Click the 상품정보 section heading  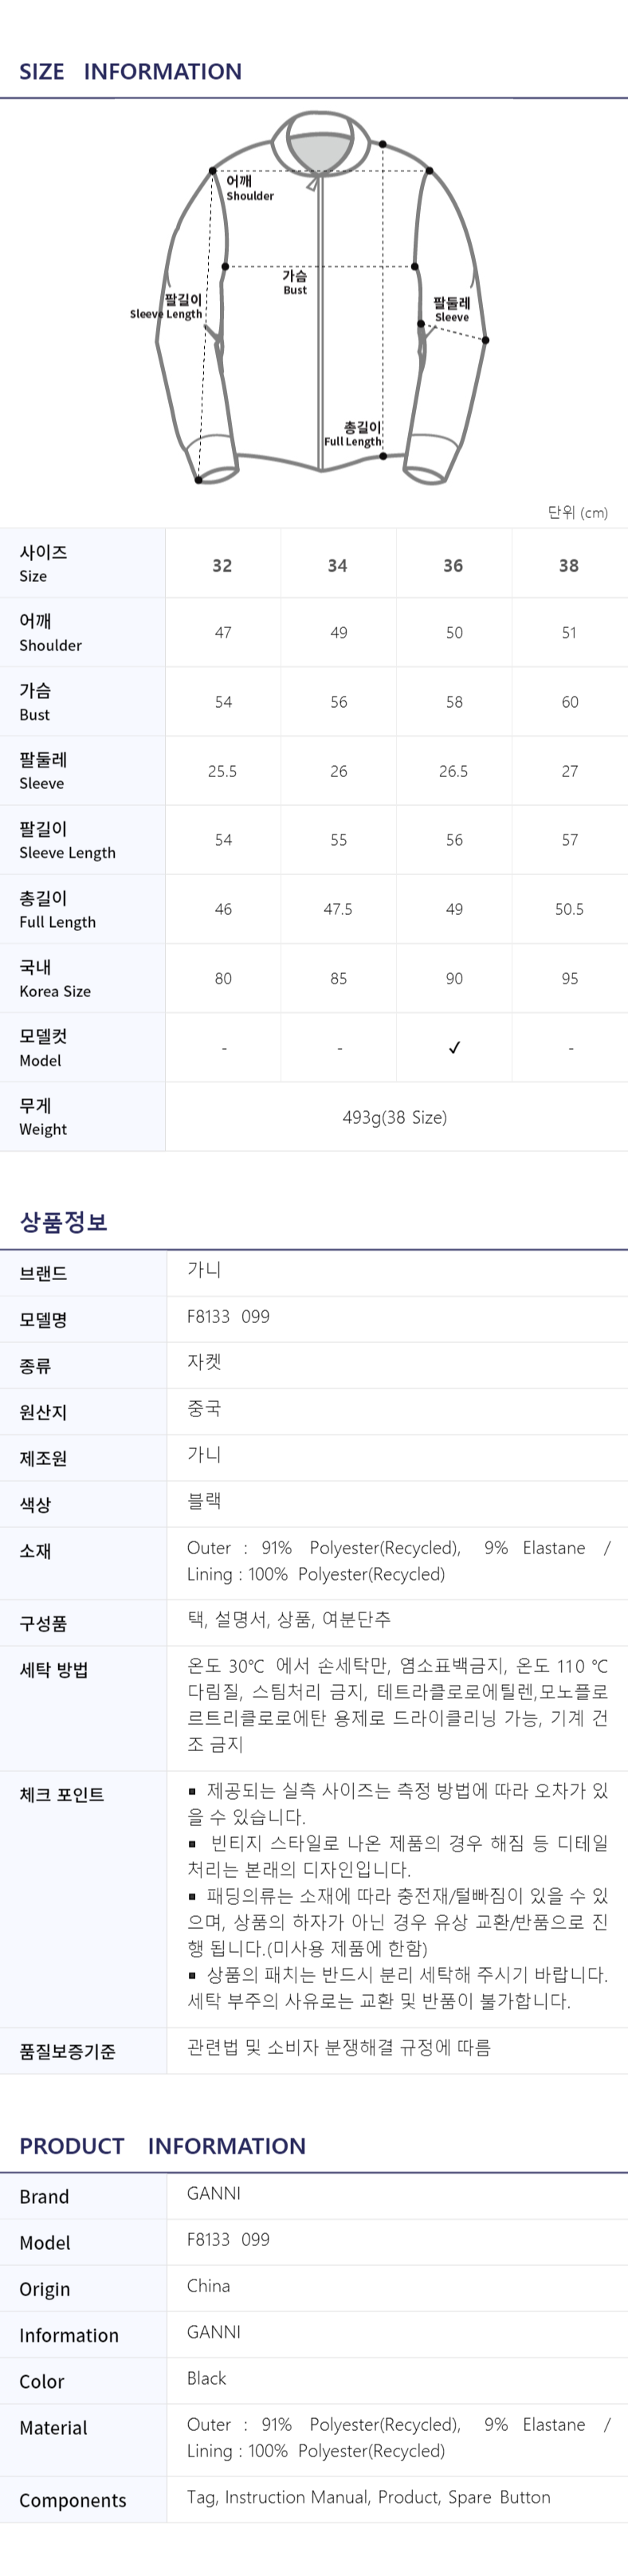click(63, 1221)
